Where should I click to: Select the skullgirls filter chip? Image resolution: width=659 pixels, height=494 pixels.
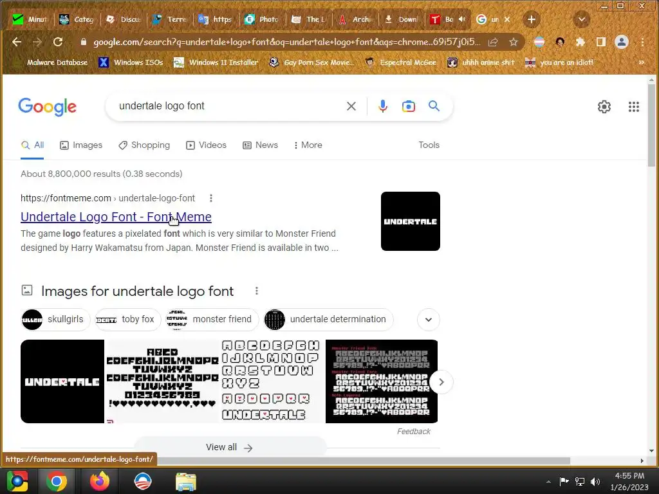tap(55, 320)
